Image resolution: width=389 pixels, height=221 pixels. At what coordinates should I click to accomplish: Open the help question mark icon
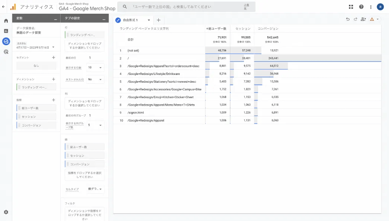pos(361,7)
